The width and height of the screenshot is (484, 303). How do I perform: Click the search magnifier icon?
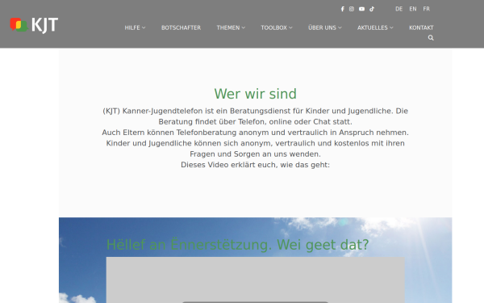[431, 38]
